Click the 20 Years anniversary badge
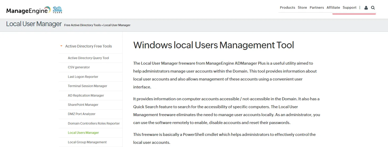This screenshot has width=388, height=147. tap(57, 10)
